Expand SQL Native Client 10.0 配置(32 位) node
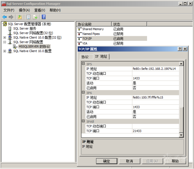 (x=5, y=37)
